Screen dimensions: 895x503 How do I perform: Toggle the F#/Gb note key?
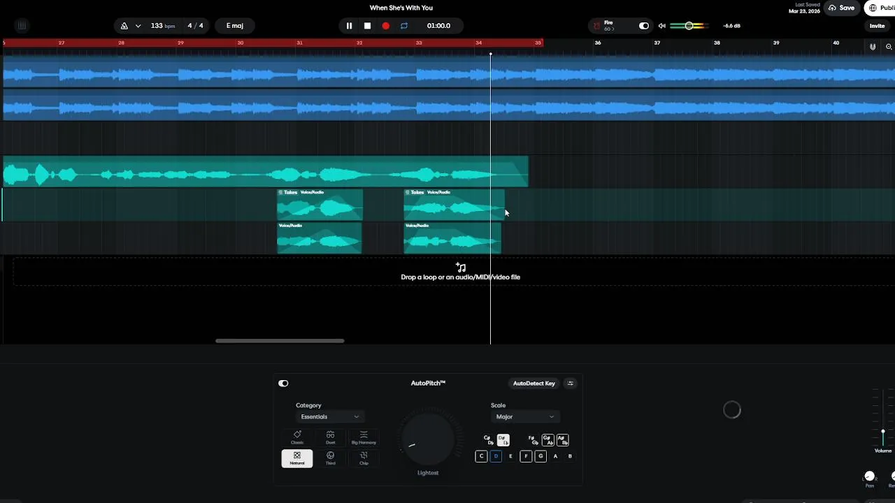[533, 440]
